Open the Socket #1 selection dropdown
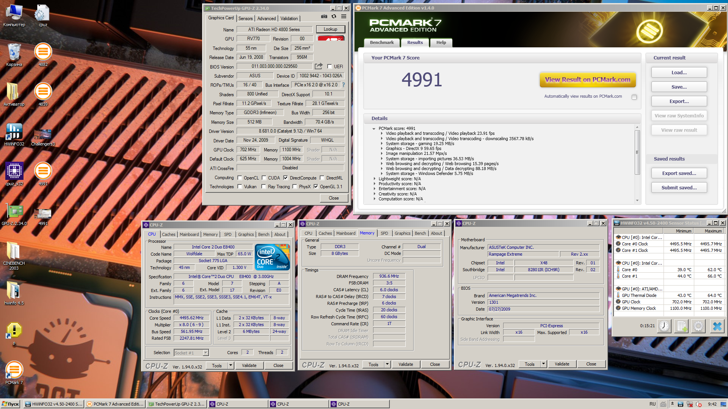 [x=206, y=353]
